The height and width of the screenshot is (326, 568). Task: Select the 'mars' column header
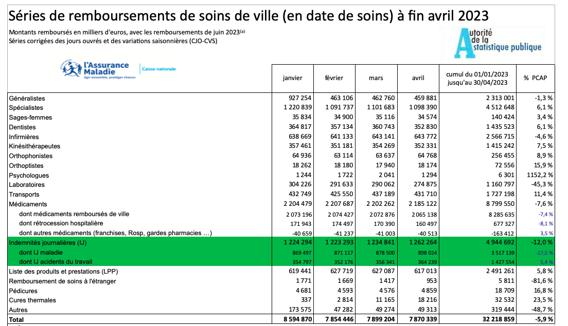pos(376,78)
